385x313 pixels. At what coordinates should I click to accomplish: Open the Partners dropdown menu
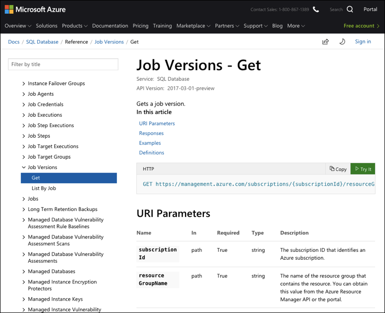227,26
